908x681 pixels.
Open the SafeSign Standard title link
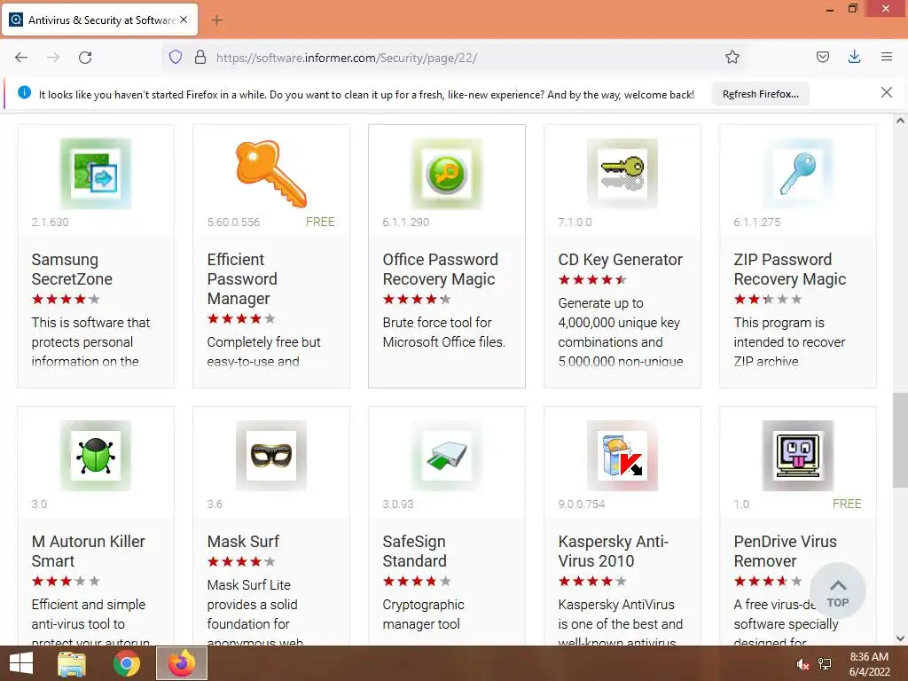(415, 552)
